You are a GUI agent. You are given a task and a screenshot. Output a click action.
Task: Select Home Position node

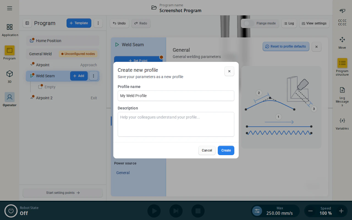(63, 41)
